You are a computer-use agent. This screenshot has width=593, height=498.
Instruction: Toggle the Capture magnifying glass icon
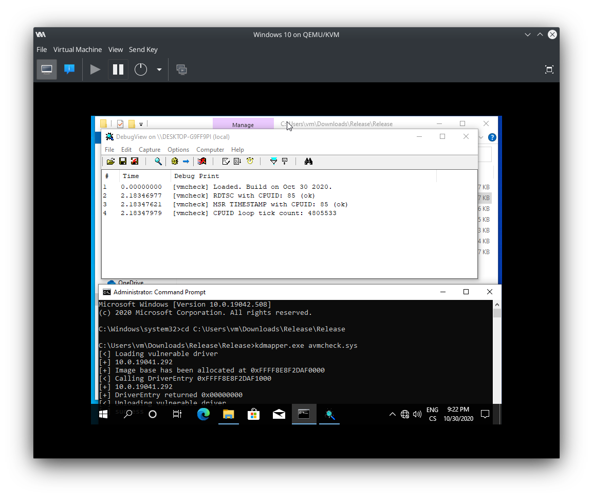tap(158, 162)
